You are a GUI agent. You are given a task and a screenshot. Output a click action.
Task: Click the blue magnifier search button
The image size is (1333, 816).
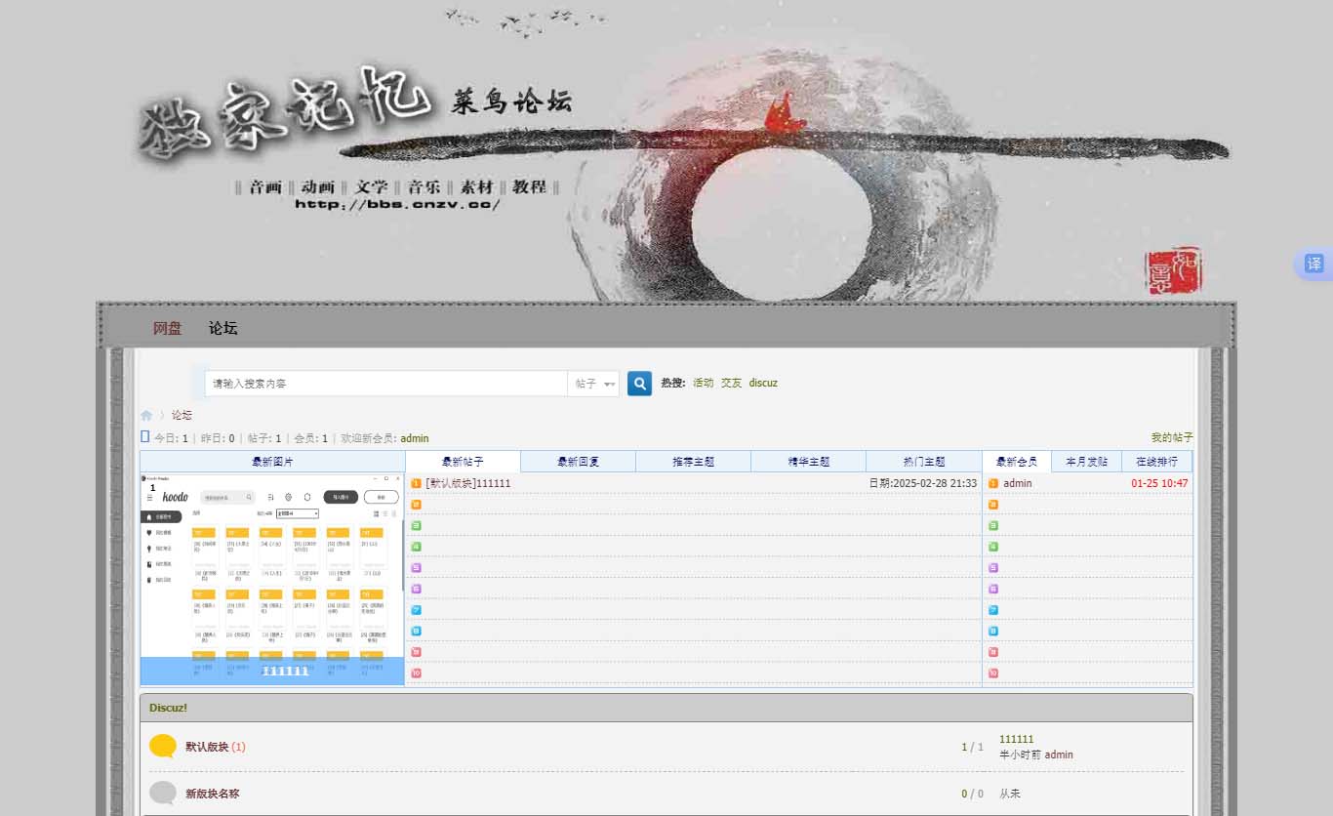pos(639,384)
